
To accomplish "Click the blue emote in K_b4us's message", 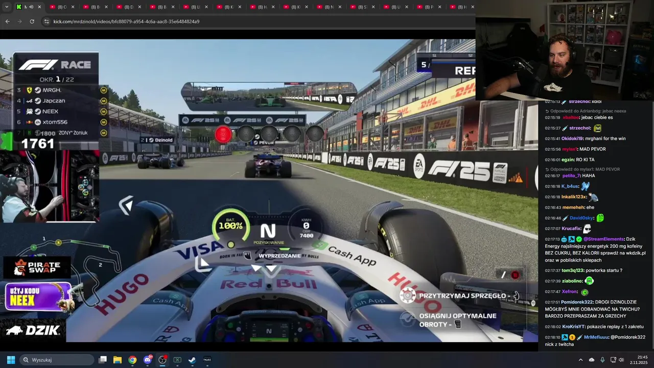I will coord(585,187).
